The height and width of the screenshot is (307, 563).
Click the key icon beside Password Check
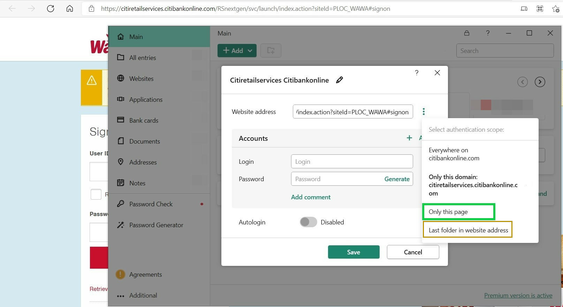[121, 204]
